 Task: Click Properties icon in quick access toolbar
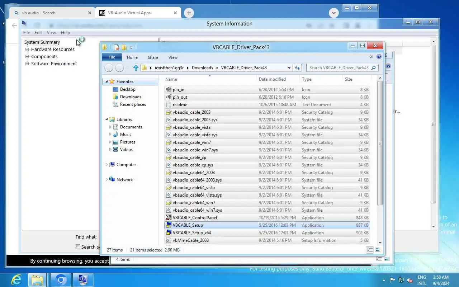117,47
